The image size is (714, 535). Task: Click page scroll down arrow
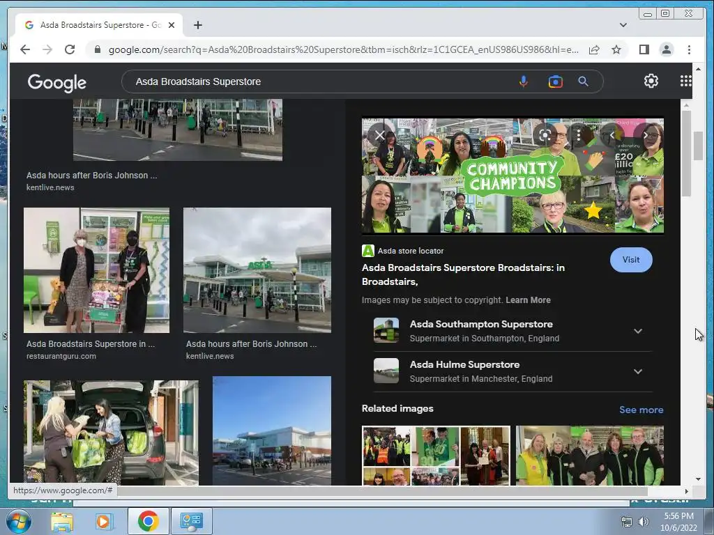coord(698,479)
